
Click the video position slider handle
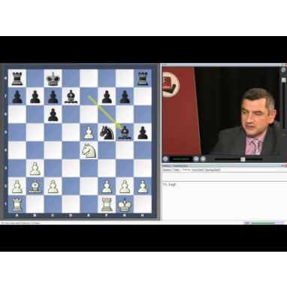243,159
